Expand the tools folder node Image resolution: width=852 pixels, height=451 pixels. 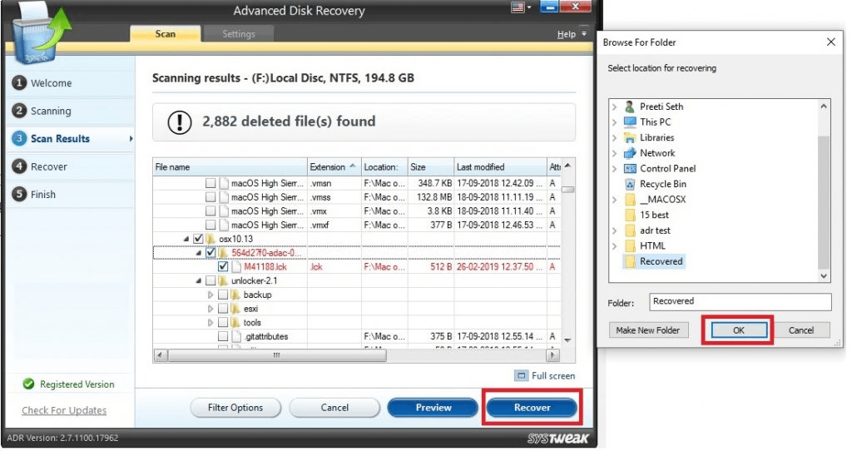(x=211, y=323)
